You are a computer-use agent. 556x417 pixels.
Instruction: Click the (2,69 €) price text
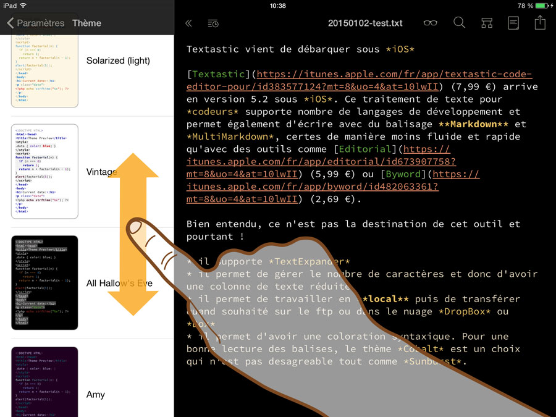[332, 199]
